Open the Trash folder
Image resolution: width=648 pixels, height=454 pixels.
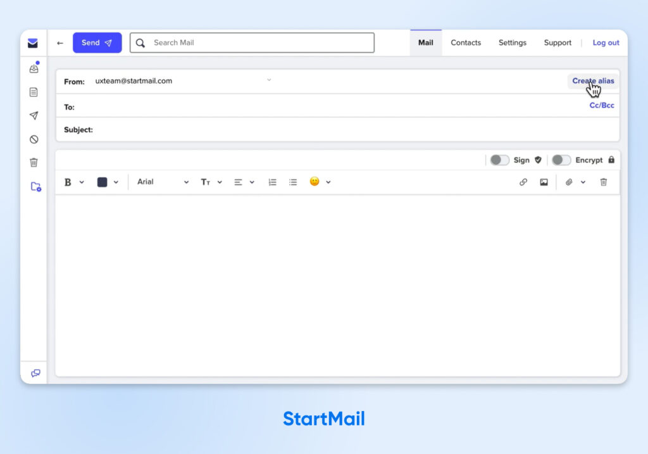pos(35,162)
